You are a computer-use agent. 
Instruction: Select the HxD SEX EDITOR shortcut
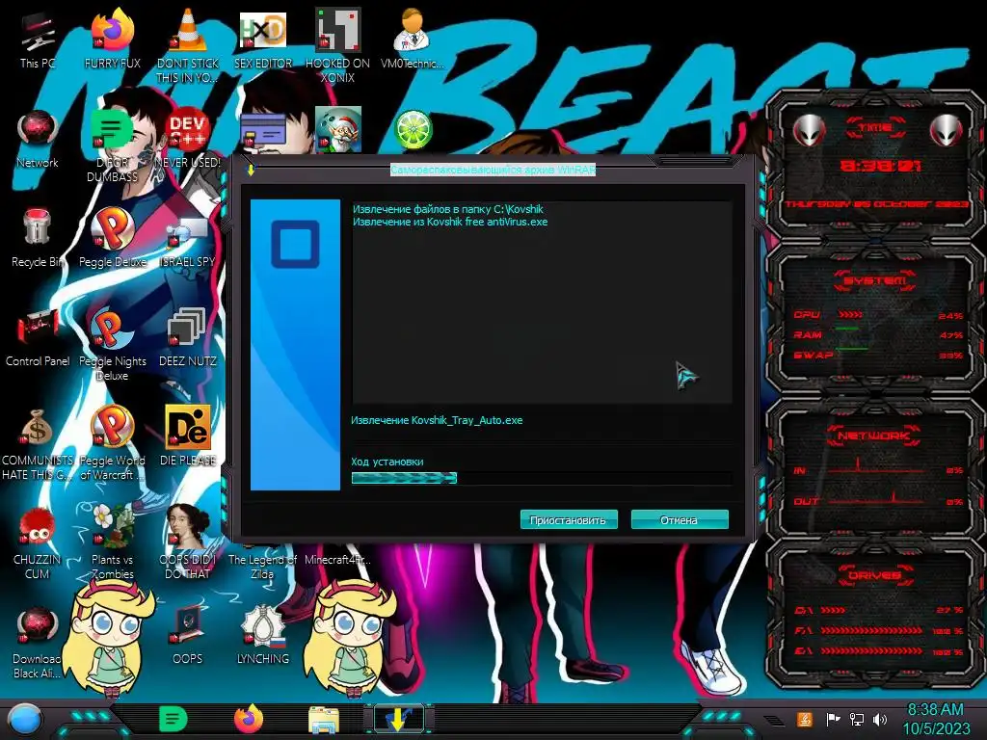coord(263,40)
